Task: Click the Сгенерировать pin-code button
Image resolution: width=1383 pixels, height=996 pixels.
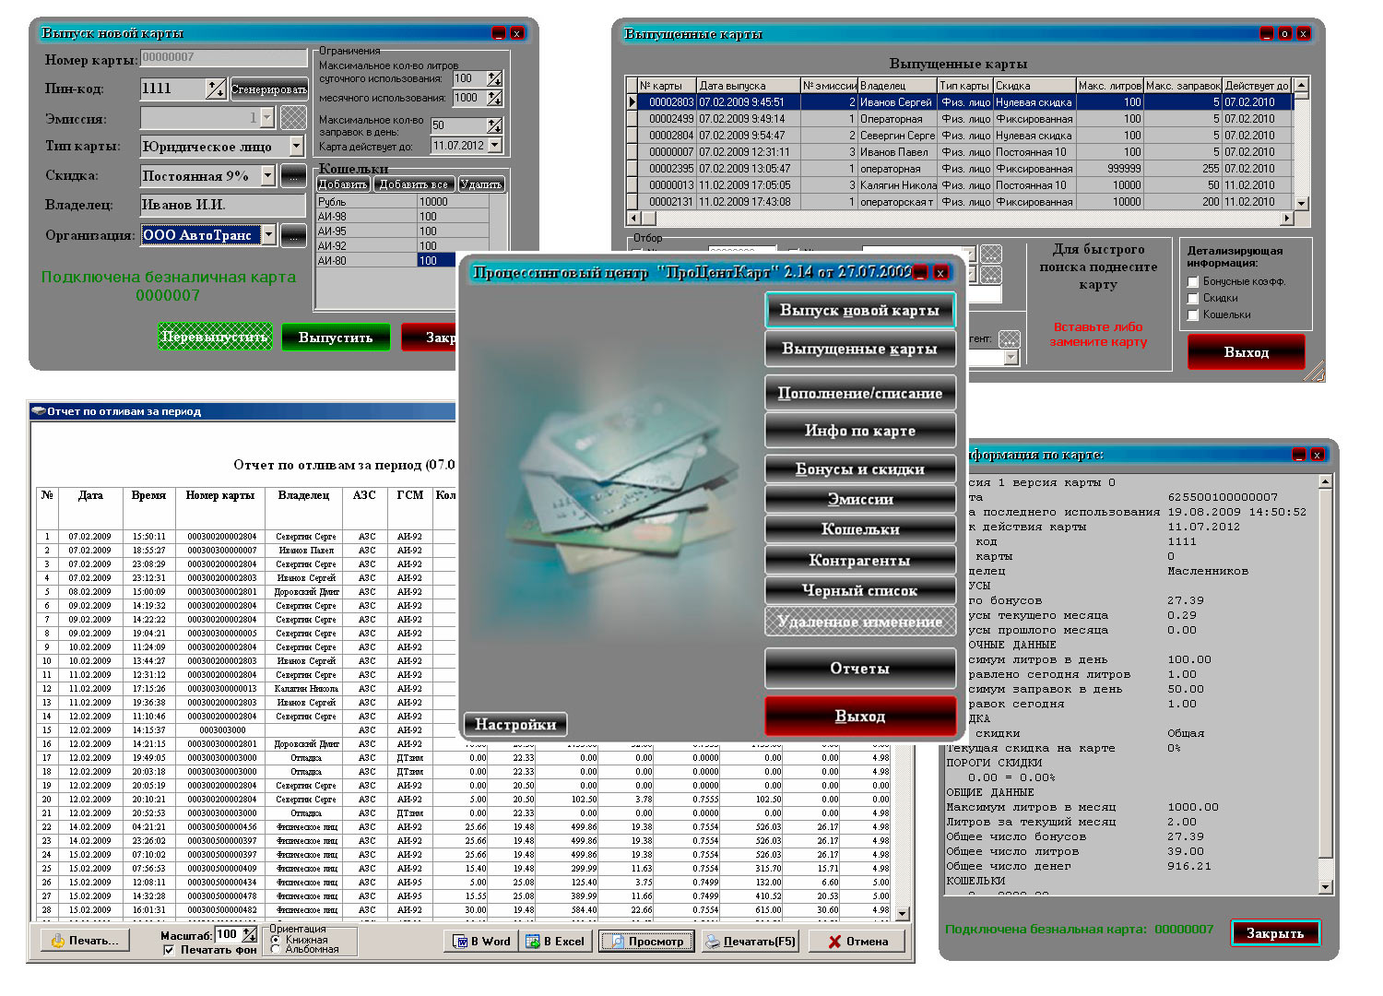Action: click(x=268, y=89)
